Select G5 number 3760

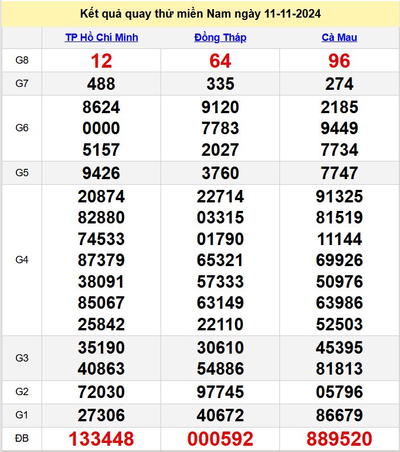(220, 173)
